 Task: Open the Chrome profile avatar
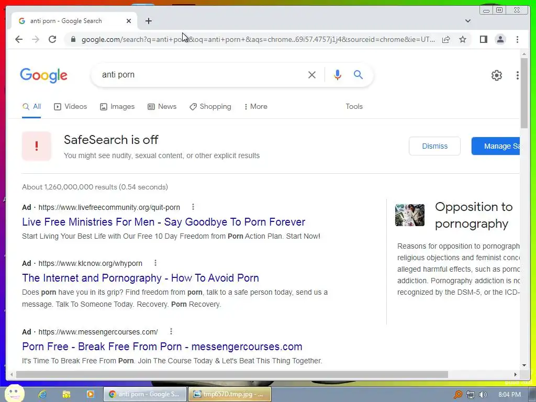coord(500,39)
